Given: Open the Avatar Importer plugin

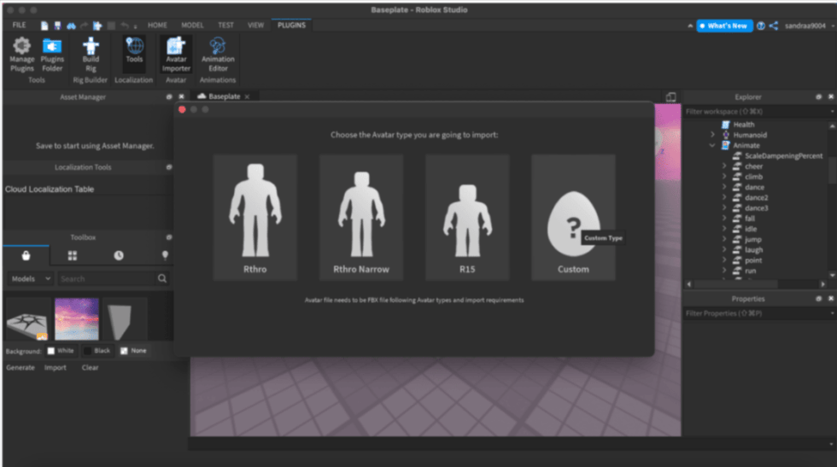Looking at the screenshot, I should (x=176, y=55).
